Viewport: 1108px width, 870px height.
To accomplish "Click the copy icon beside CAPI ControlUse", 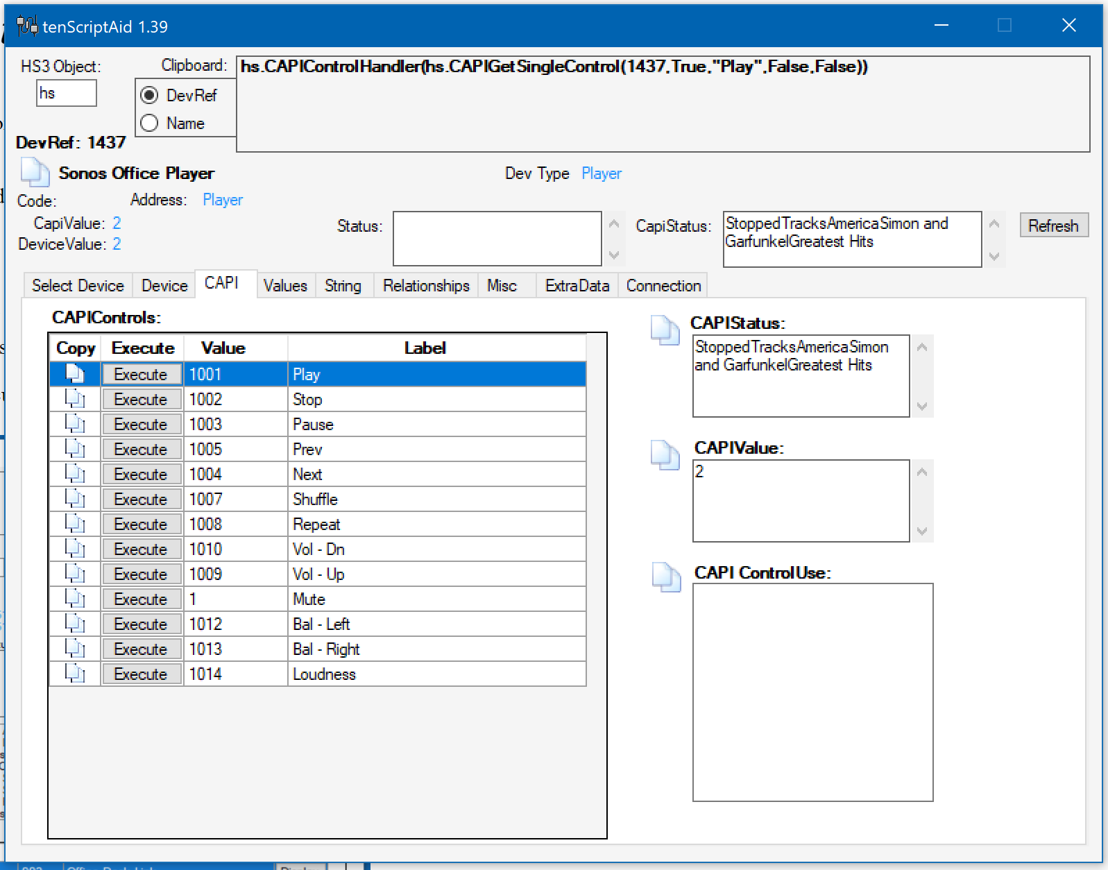I will tap(667, 577).
